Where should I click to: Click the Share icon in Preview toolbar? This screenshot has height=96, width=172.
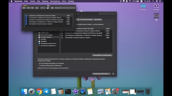point(37,8)
